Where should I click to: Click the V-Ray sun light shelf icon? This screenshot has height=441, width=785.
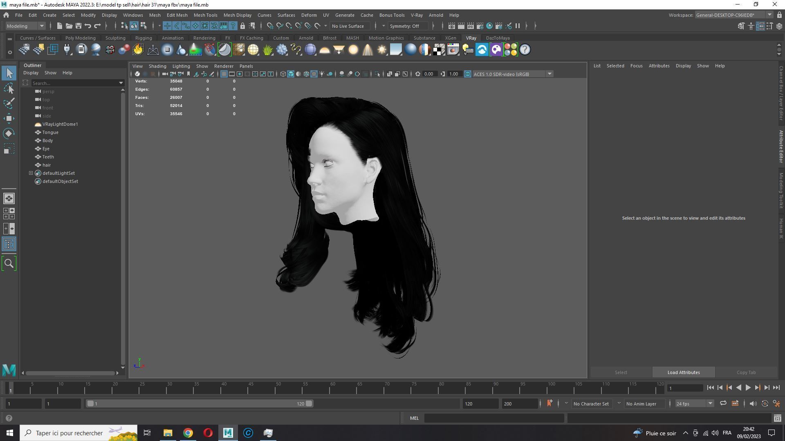[382, 50]
